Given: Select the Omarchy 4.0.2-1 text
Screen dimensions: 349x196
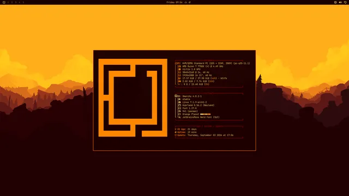Looking at the screenshot, I should (192, 96).
